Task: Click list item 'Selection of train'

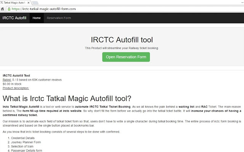Action: tap(22, 146)
